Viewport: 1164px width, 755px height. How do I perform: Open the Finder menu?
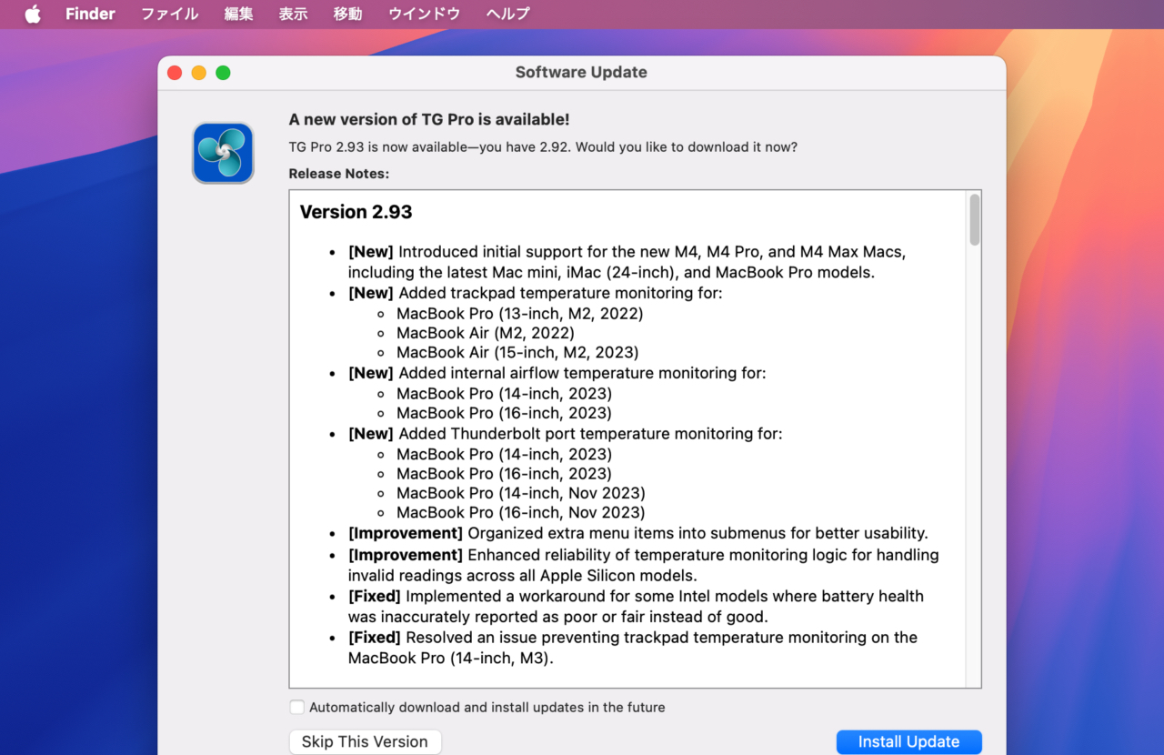90,14
